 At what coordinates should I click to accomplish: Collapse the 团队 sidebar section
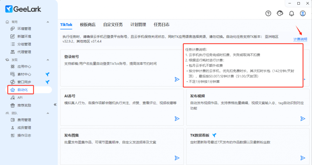point(48,113)
